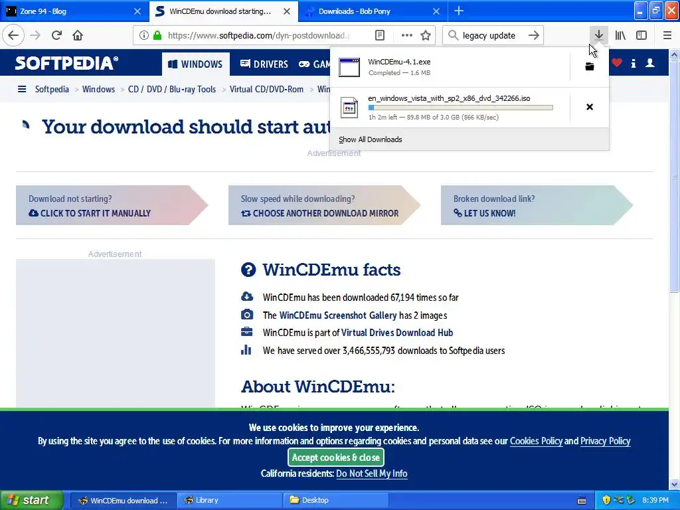Click the WinCDEmu download taskbar button
This screenshot has height=510, width=680.
[x=124, y=500]
